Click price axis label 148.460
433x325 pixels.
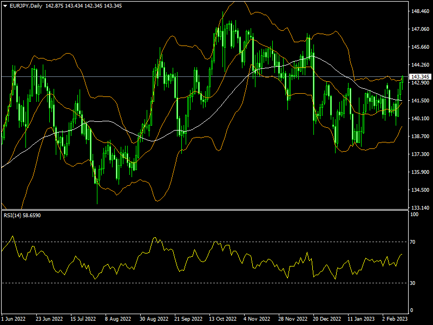point(421,11)
